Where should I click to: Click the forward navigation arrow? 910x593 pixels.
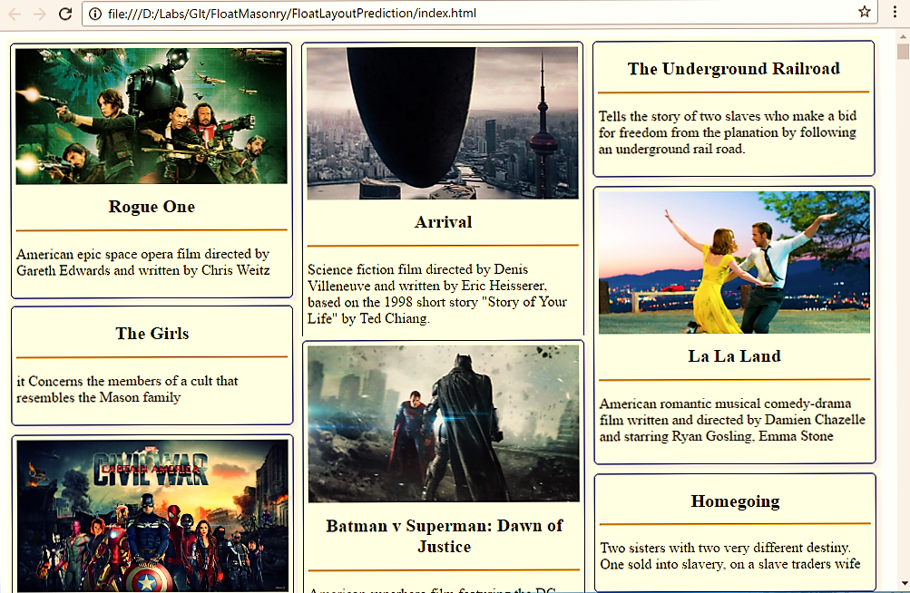pyautogui.click(x=38, y=14)
